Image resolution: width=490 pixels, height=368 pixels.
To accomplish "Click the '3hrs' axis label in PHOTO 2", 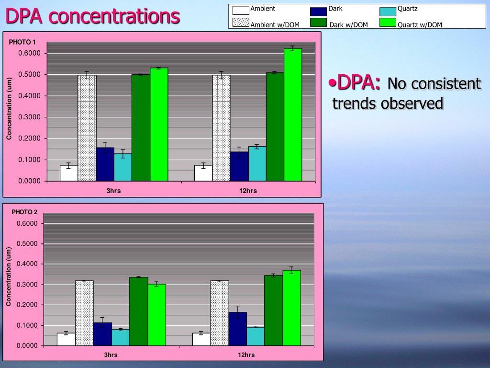I will coord(111,355).
